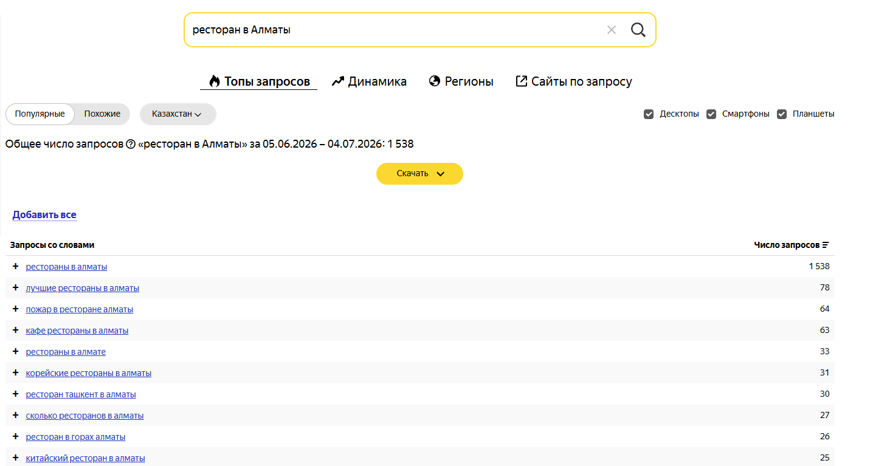Switch to the Похожие toggle option

[102, 114]
